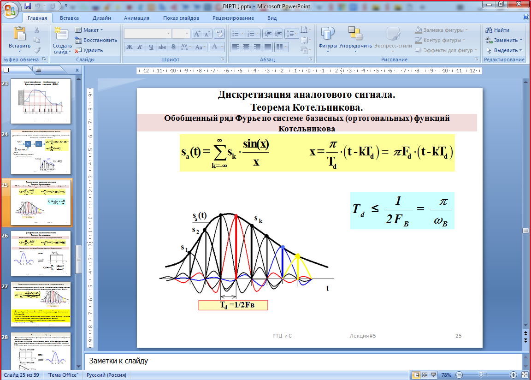Open the Shapes (Фигуры) gallery
This screenshot has height=380, width=531.
(x=327, y=36)
